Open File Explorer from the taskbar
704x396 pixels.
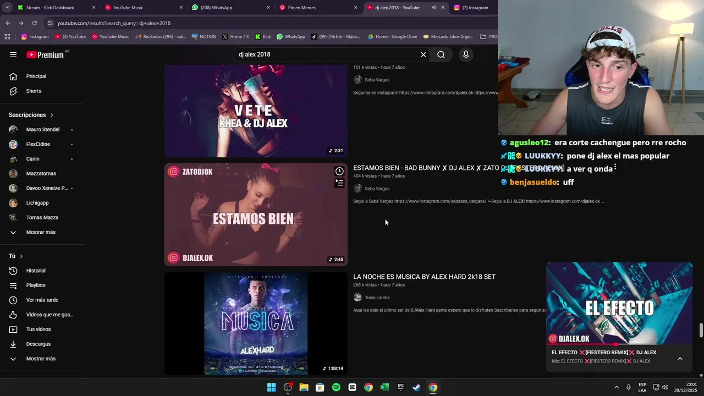pyautogui.click(x=304, y=387)
